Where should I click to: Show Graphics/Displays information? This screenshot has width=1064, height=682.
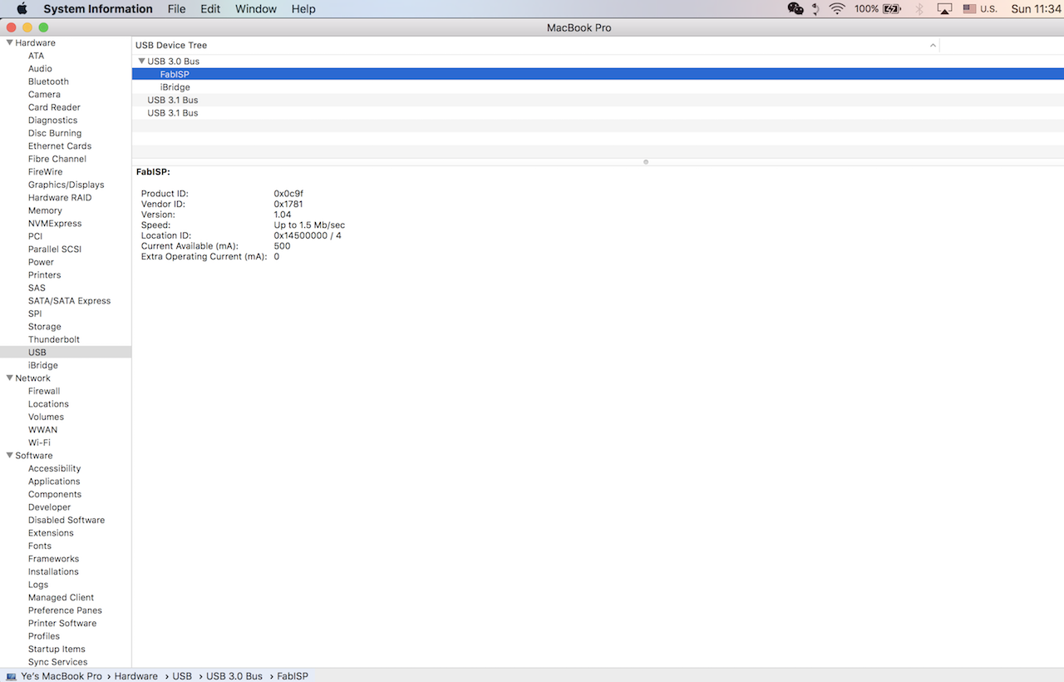tap(66, 185)
